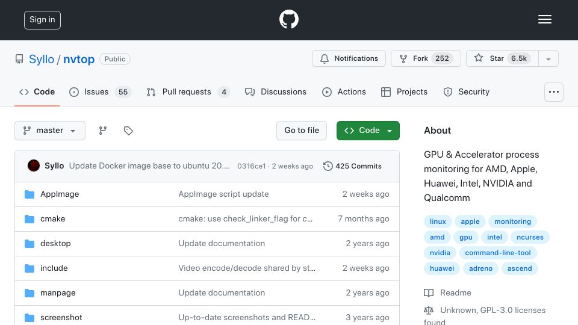Screen dimensions: 578x325
Task: Click the Syllo author name in commit row
Action: (x=54, y=166)
